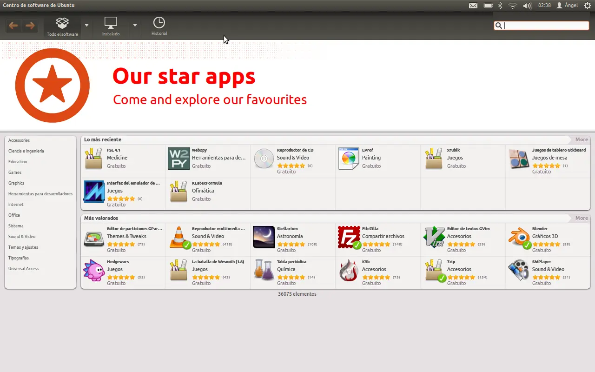
Task: Select Office category
Action: pyautogui.click(x=14, y=215)
